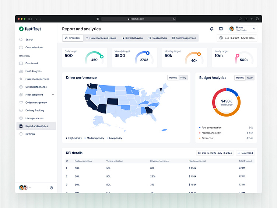277x208 pixels.
Task: Click the Maintenance services wrench icon
Action: (21, 79)
